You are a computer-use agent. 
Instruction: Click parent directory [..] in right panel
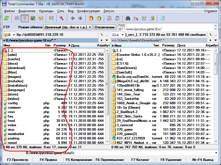pyautogui.click(x=162, y=50)
